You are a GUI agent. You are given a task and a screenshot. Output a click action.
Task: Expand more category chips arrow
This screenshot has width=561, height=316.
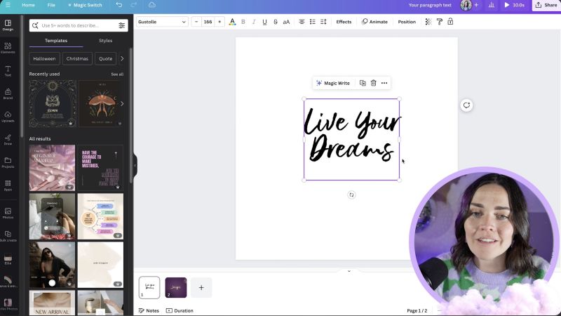coord(122,58)
